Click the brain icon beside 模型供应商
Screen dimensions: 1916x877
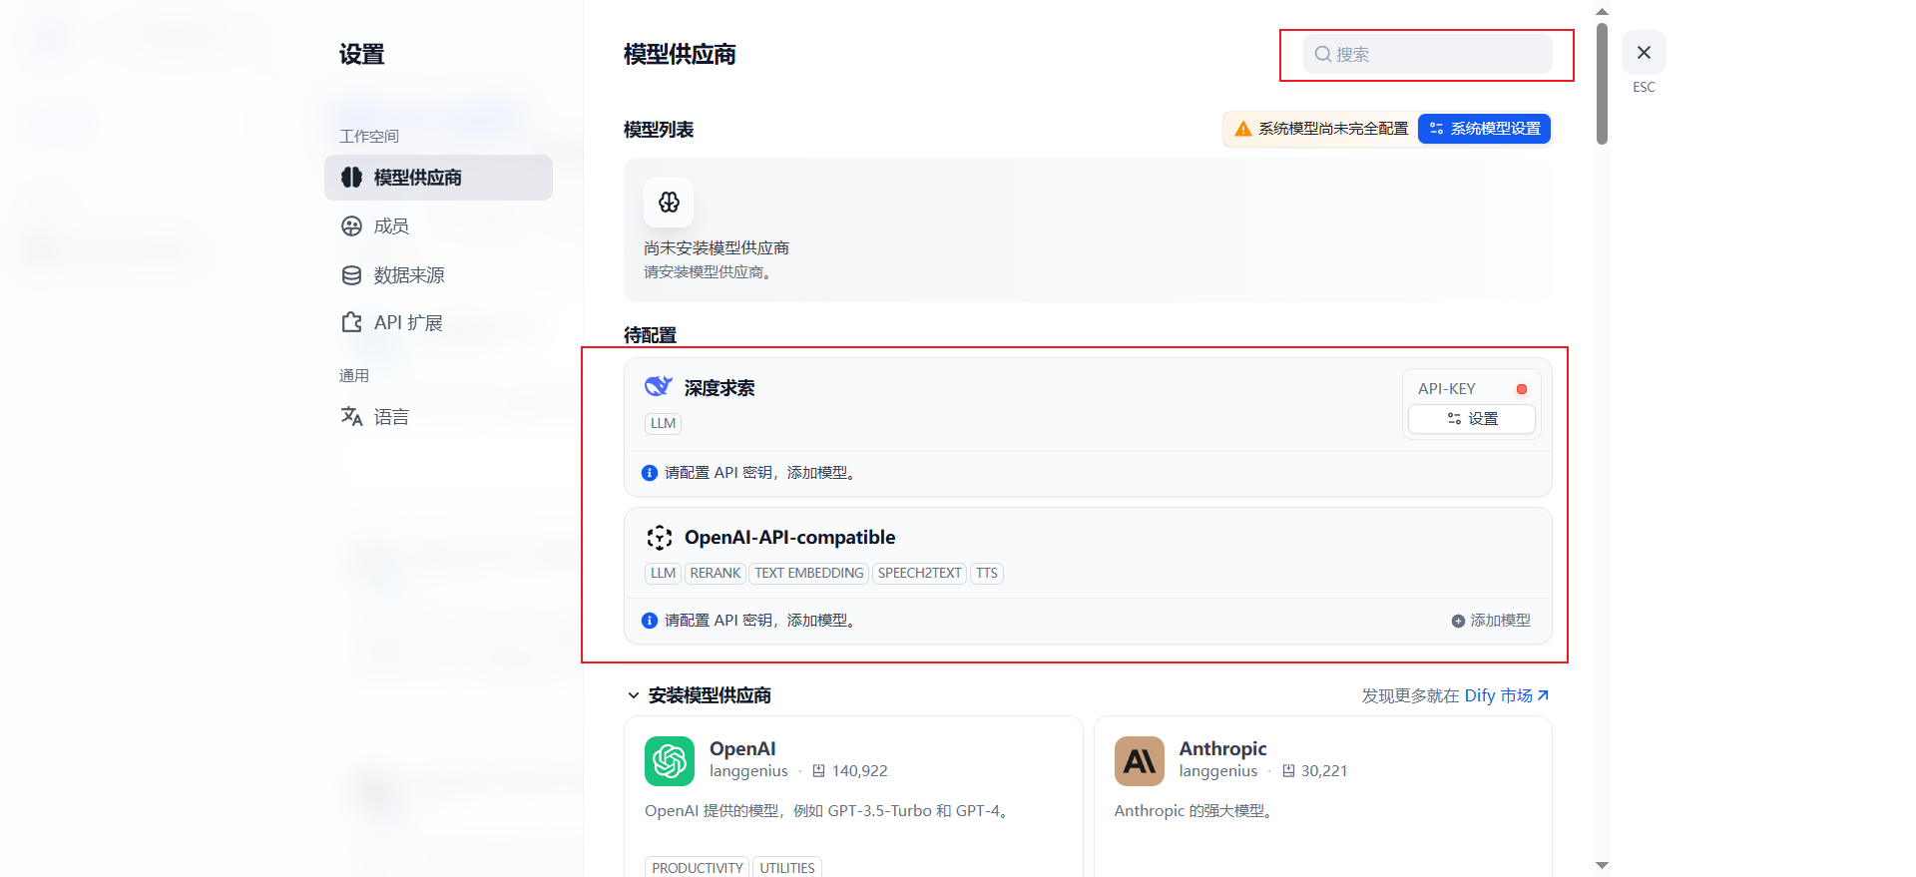point(351,178)
